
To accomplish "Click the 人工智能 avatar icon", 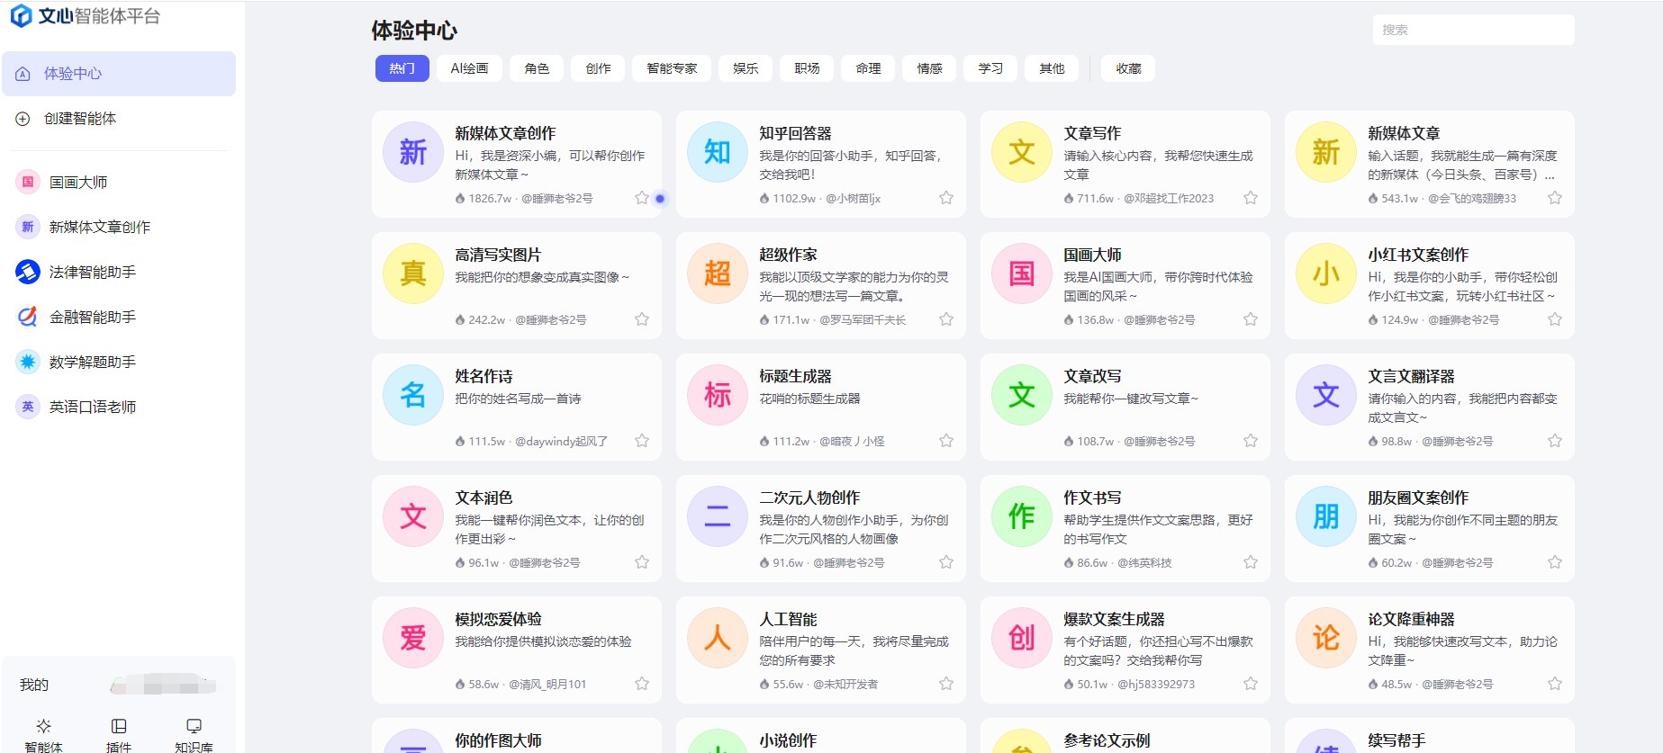I will [x=718, y=638].
